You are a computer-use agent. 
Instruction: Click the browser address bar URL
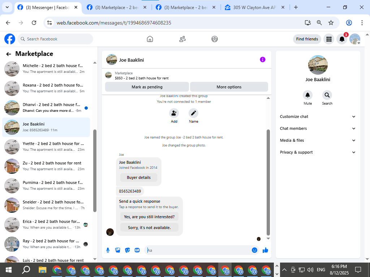coord(114,23)
